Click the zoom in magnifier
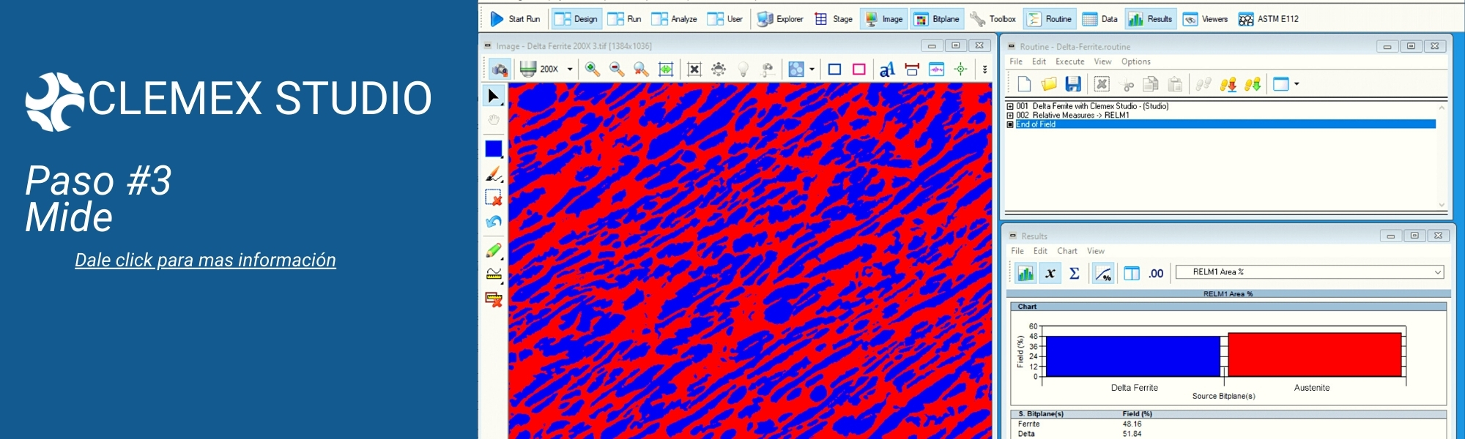Viewport: 1465px width, 439px height. click(593, 70)
